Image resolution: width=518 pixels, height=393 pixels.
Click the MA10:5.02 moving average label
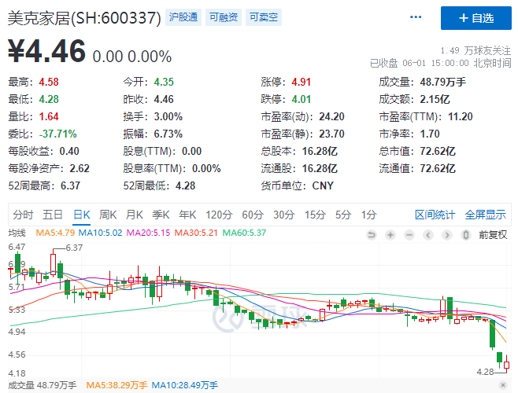tap(101, 233)
